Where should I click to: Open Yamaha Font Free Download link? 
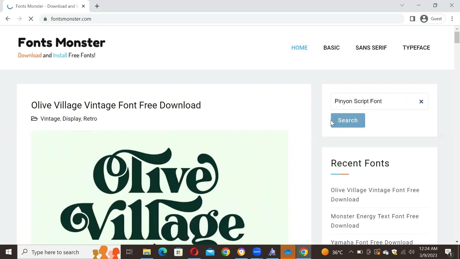pos(372,242)
